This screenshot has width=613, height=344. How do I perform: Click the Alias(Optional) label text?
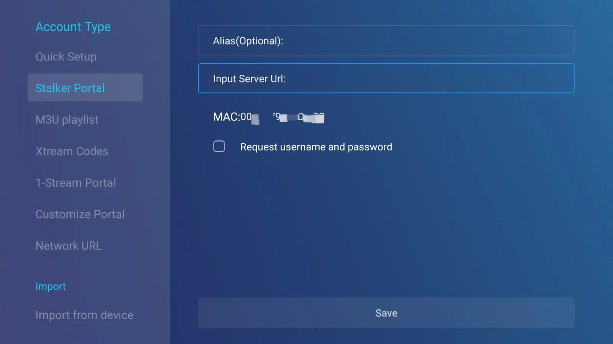248,41
